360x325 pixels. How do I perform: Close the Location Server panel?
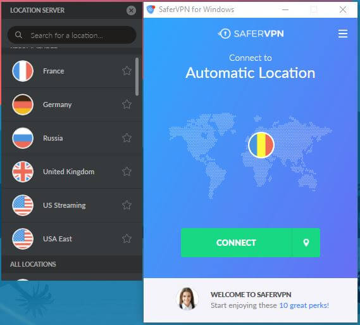[131, 10]
